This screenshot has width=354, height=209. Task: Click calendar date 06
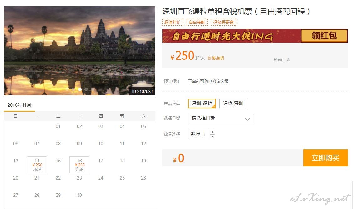[x=16, y=144]
